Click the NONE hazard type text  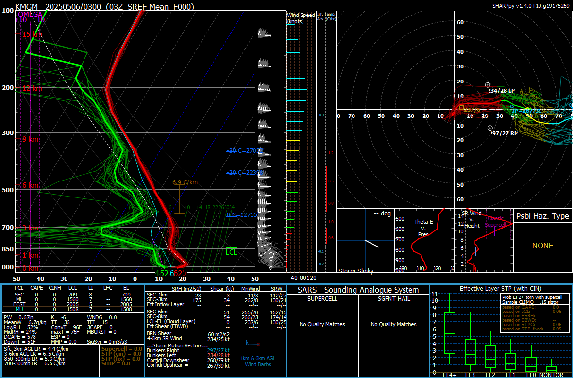click(x=543, y=246)
